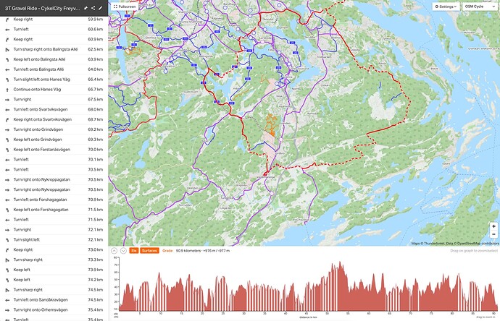Select Turn left onto Balingsta Allé
Screen dimensions: 500x321
click(54, 69)
